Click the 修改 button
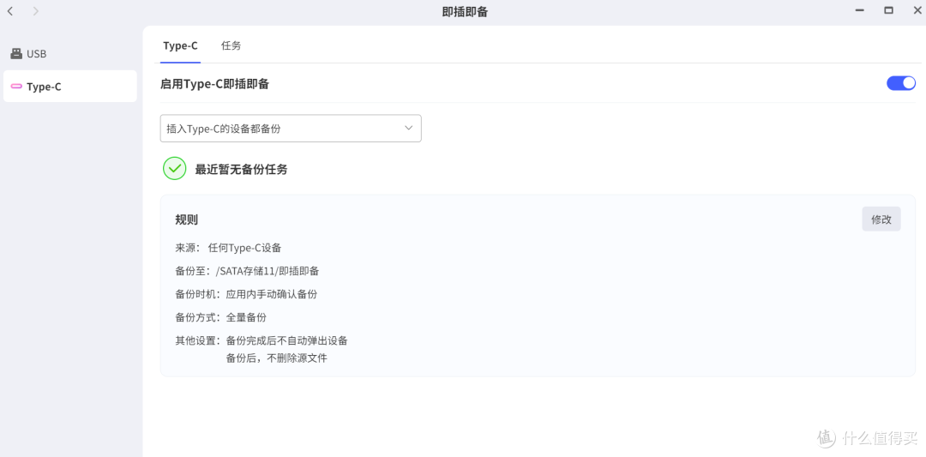Viewport: 926px width, 457px height. coord(881,219)
